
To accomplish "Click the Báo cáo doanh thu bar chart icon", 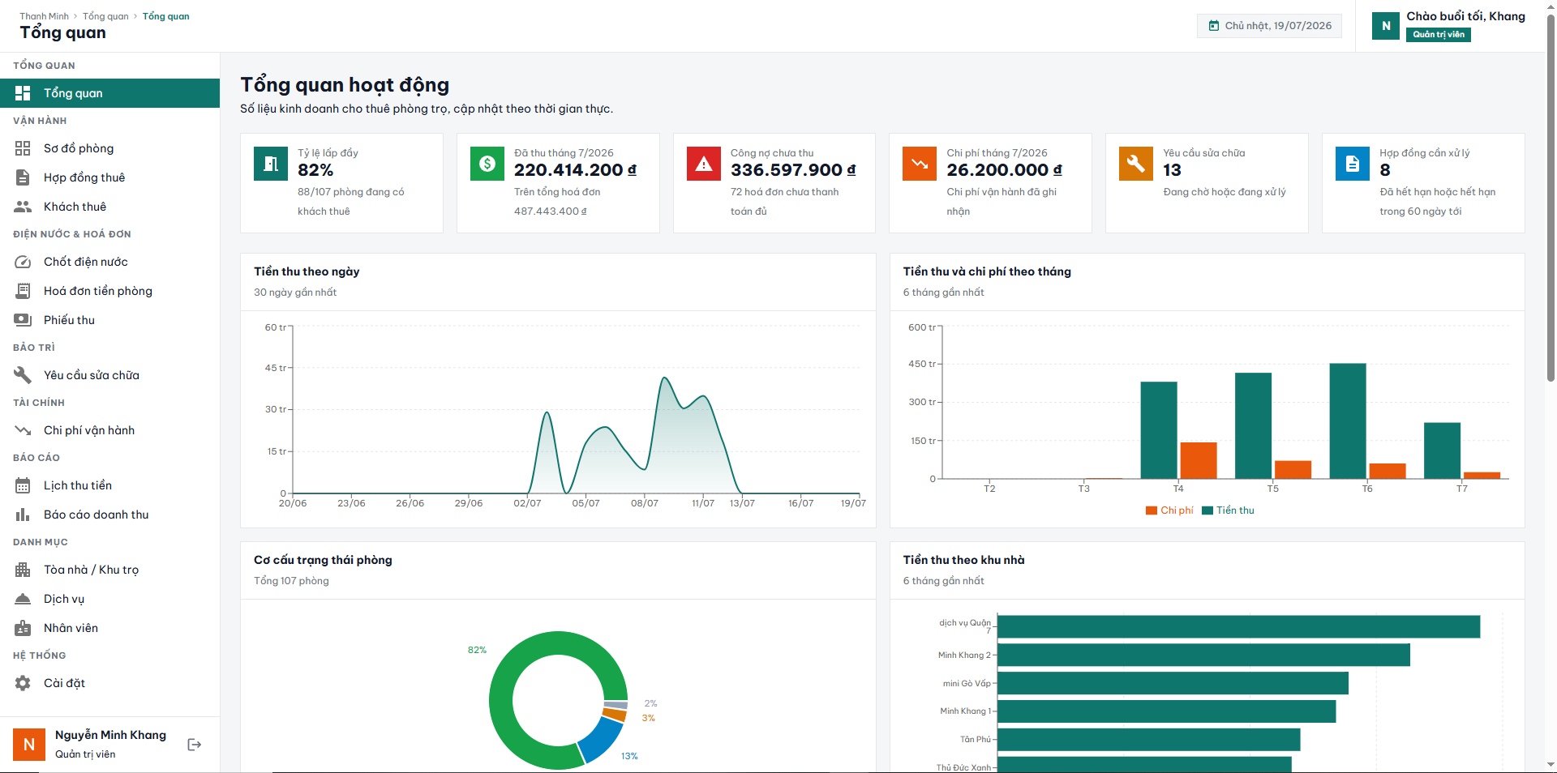I will coord(23,515).
